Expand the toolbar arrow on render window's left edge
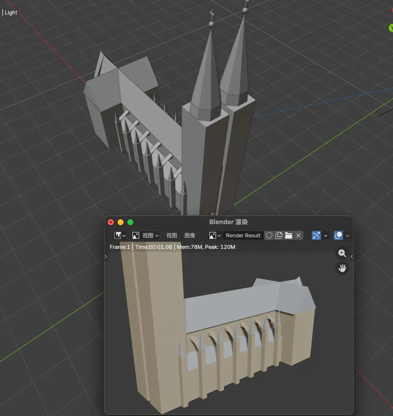Screen dimensions: 393x416 click(x=106, y=257)
